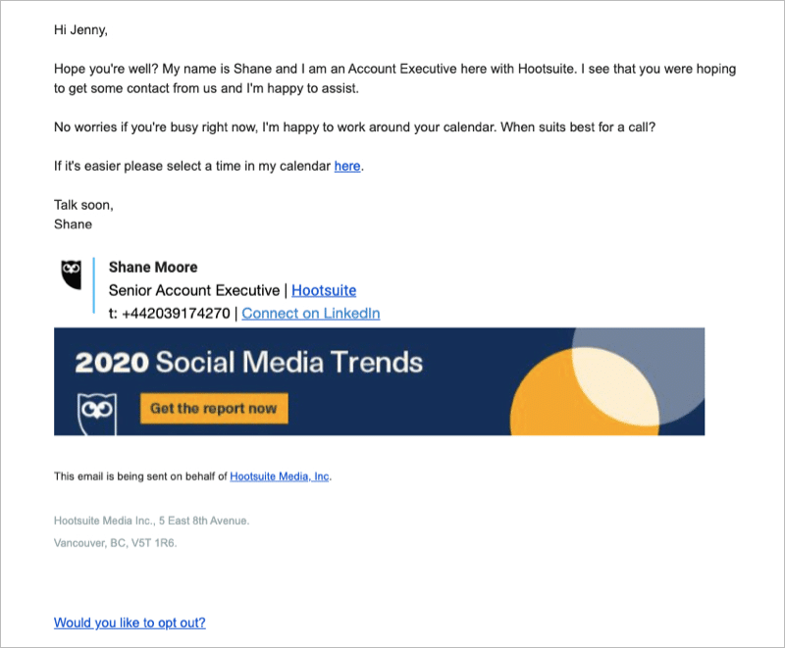Click the Hi Jenny greeting line
The width and height of the screenshot is (785, 648).
(80, 30)
